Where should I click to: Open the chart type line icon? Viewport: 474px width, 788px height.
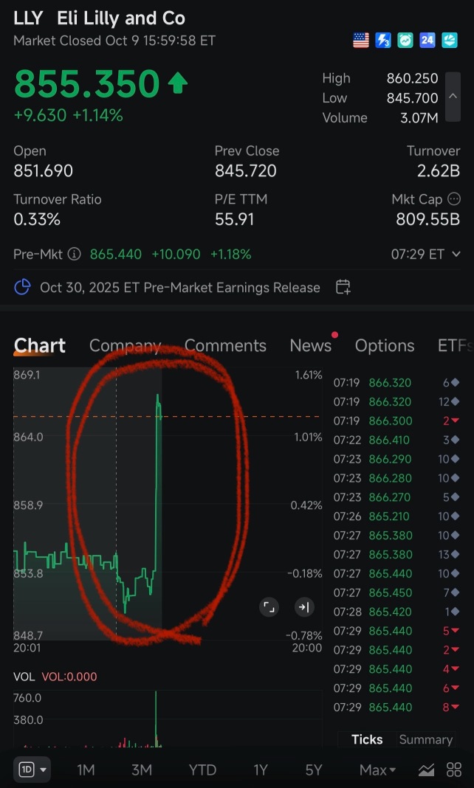pyautogui.click(x=426, y=770)
